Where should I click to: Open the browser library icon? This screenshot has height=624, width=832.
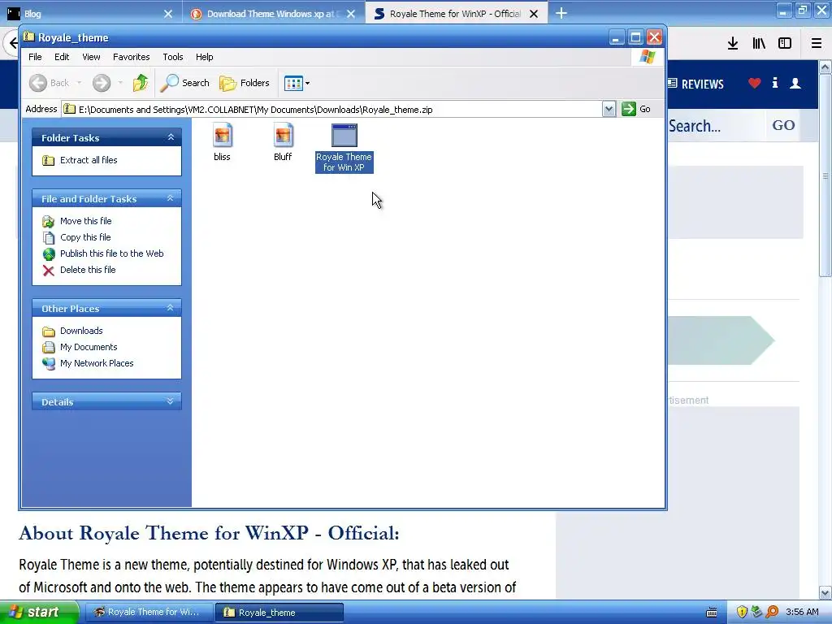(759, 44)
